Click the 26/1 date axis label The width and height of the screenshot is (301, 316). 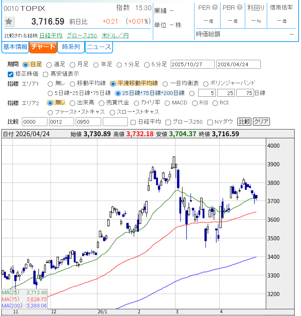[102, 312]
